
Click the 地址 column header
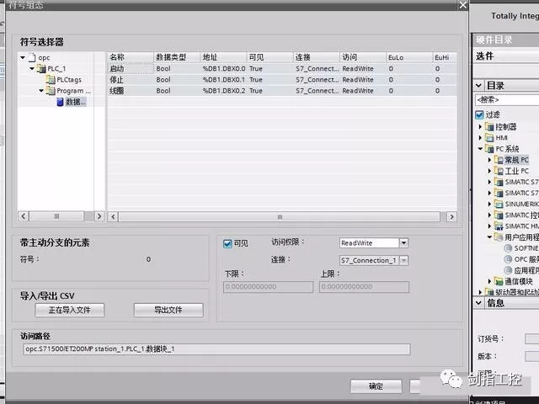tap(211, 57)
